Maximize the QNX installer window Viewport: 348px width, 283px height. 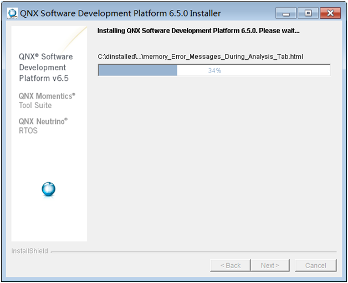coord(308,13)
